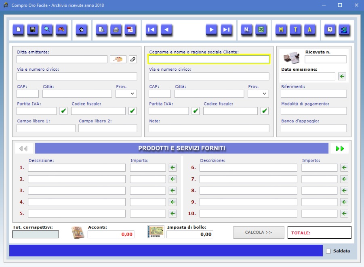The image size is (364, 267).
Task: Click the Imposta di bollo amount field
Action: pyautogui.click(x=190, y=234)
